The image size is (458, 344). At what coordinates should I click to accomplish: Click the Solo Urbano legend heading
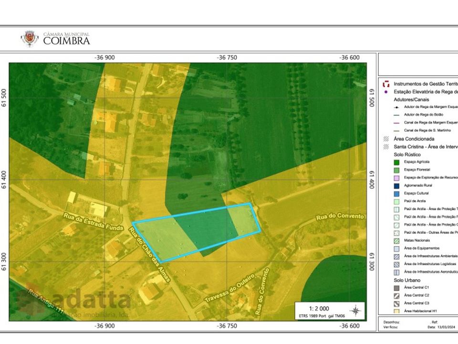pos(407,280)
